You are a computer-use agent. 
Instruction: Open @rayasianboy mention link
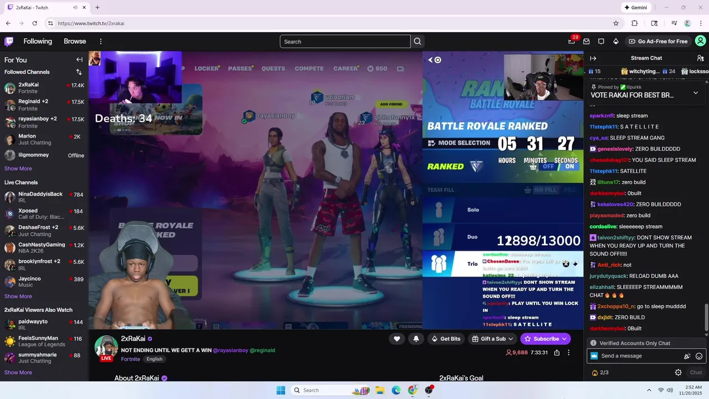point(230,350)
